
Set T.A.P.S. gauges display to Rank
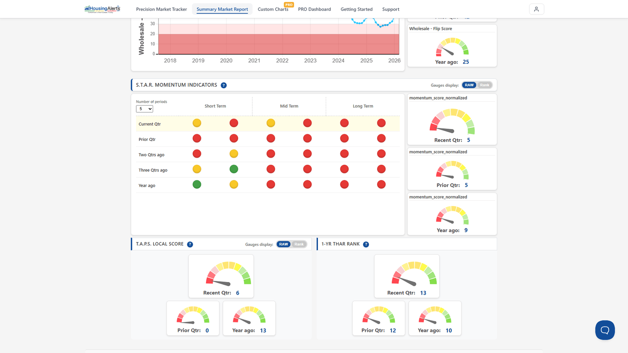click(299, 244)
